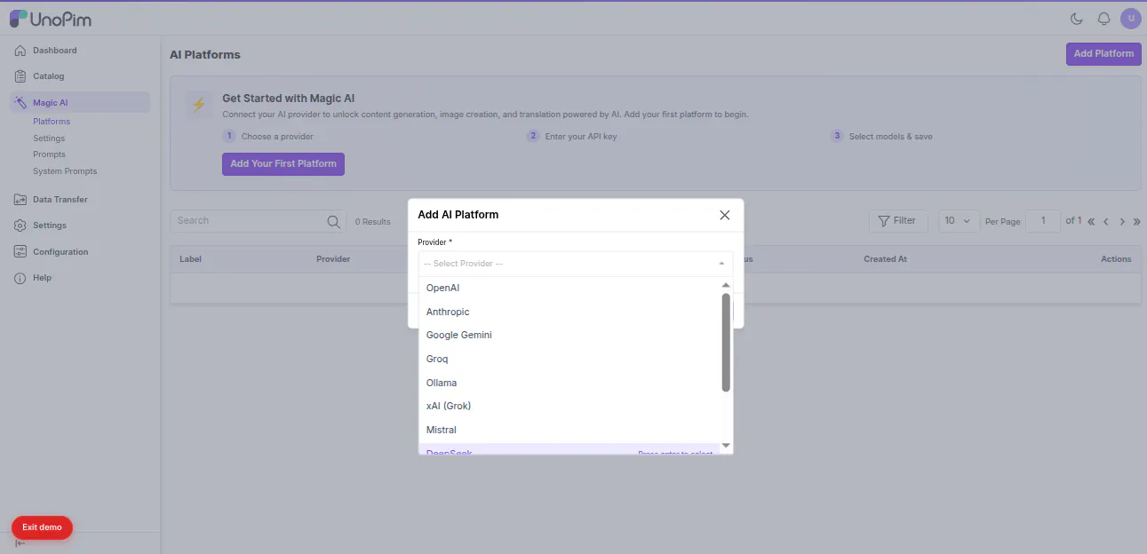Screen dimensions: 1147x554
Task: Open user avatar menu
Action: pyautogui.click(x=1131, y=19)
